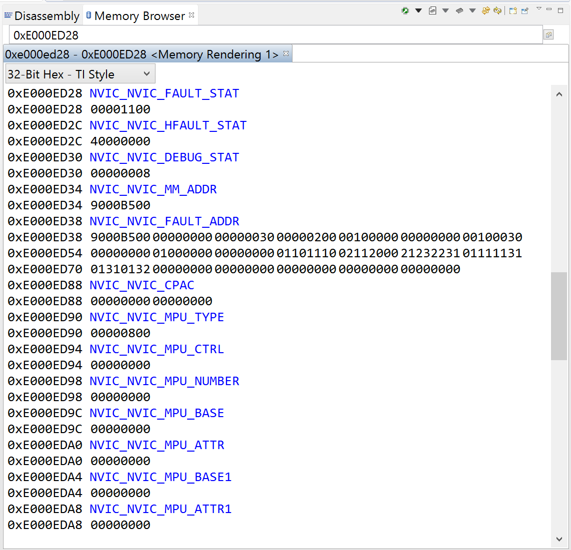The width and height of the screenshot is (571, 550).
Task: Click the value 01000000
Action: 182,253
